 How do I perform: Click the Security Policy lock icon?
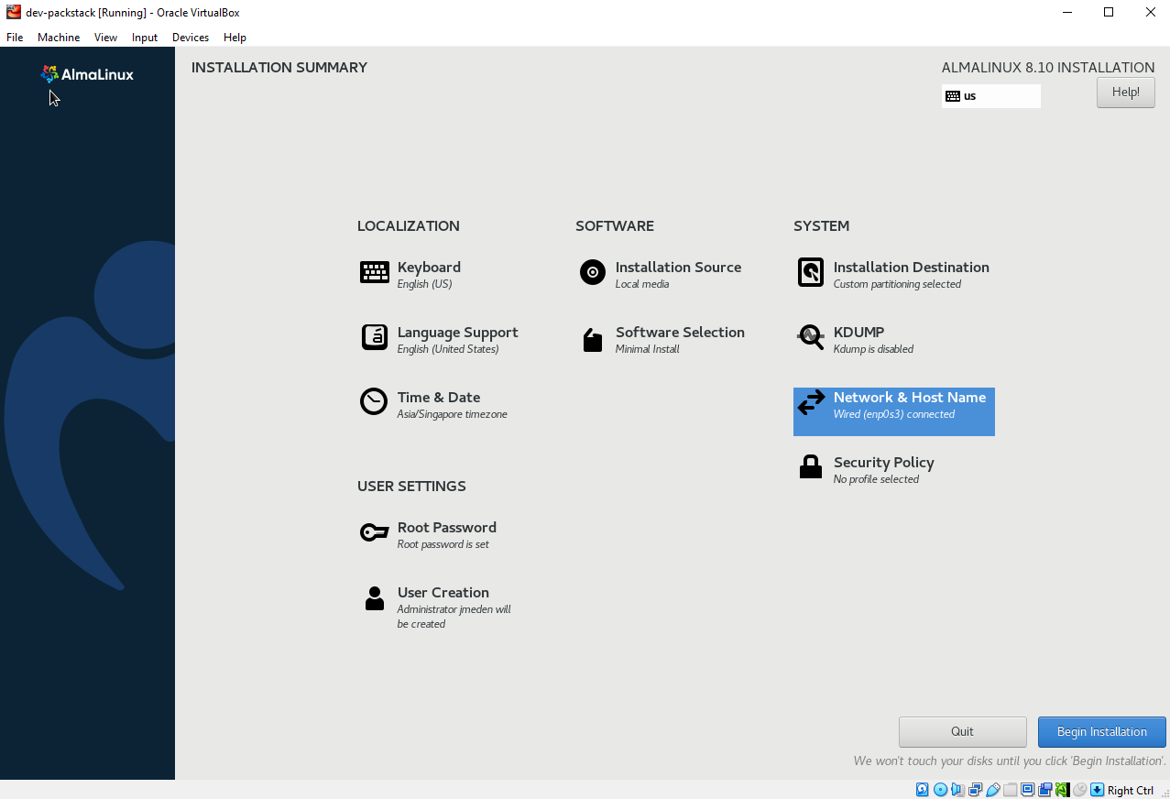[811, 467]
